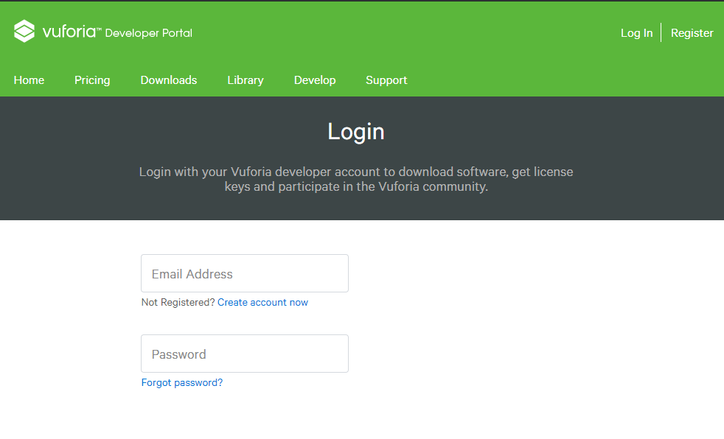
Task: Open the Downloads section
Action: coord(169,80)
